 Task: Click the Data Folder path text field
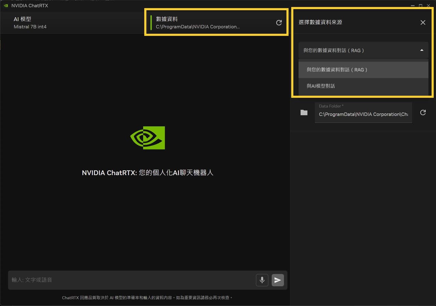click(x=363, y=114)
